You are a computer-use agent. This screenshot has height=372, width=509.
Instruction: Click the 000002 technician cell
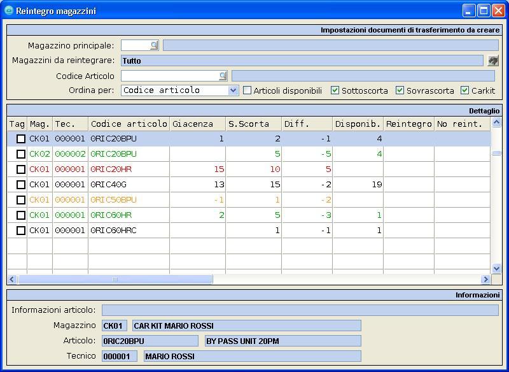[71, 154]
